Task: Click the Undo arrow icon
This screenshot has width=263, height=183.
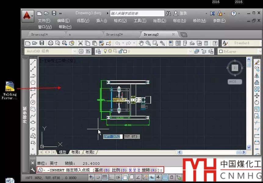Action: [x=118, y=43]
